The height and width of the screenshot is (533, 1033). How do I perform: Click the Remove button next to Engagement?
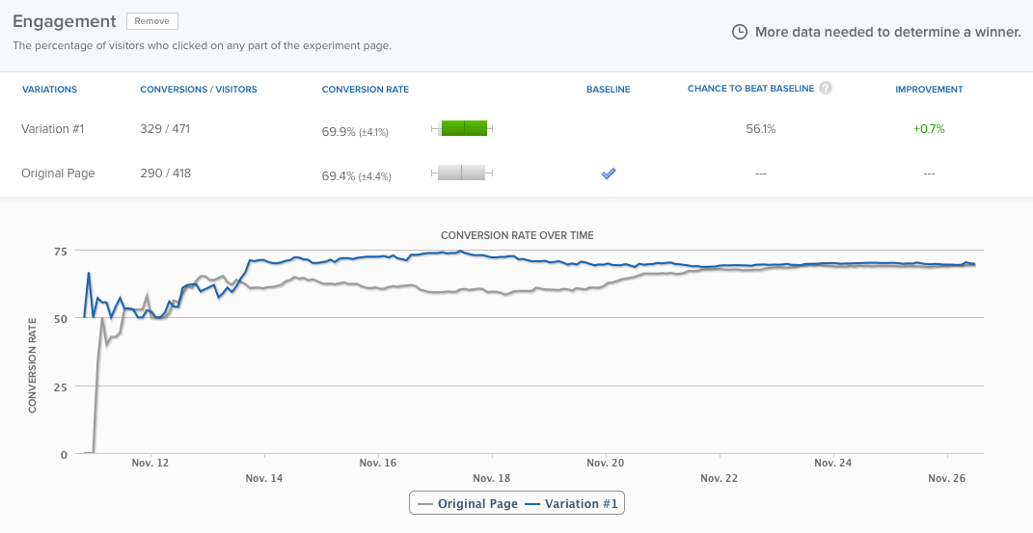(x=151, y=21)
